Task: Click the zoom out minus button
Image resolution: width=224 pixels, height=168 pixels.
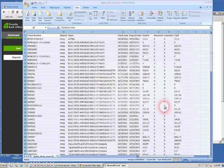Action: [x=190, y=160]
